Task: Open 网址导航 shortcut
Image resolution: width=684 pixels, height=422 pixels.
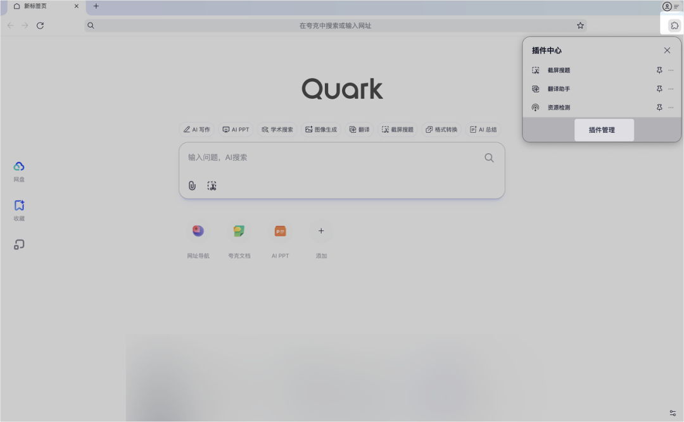Action: click(x=198, y=240)
